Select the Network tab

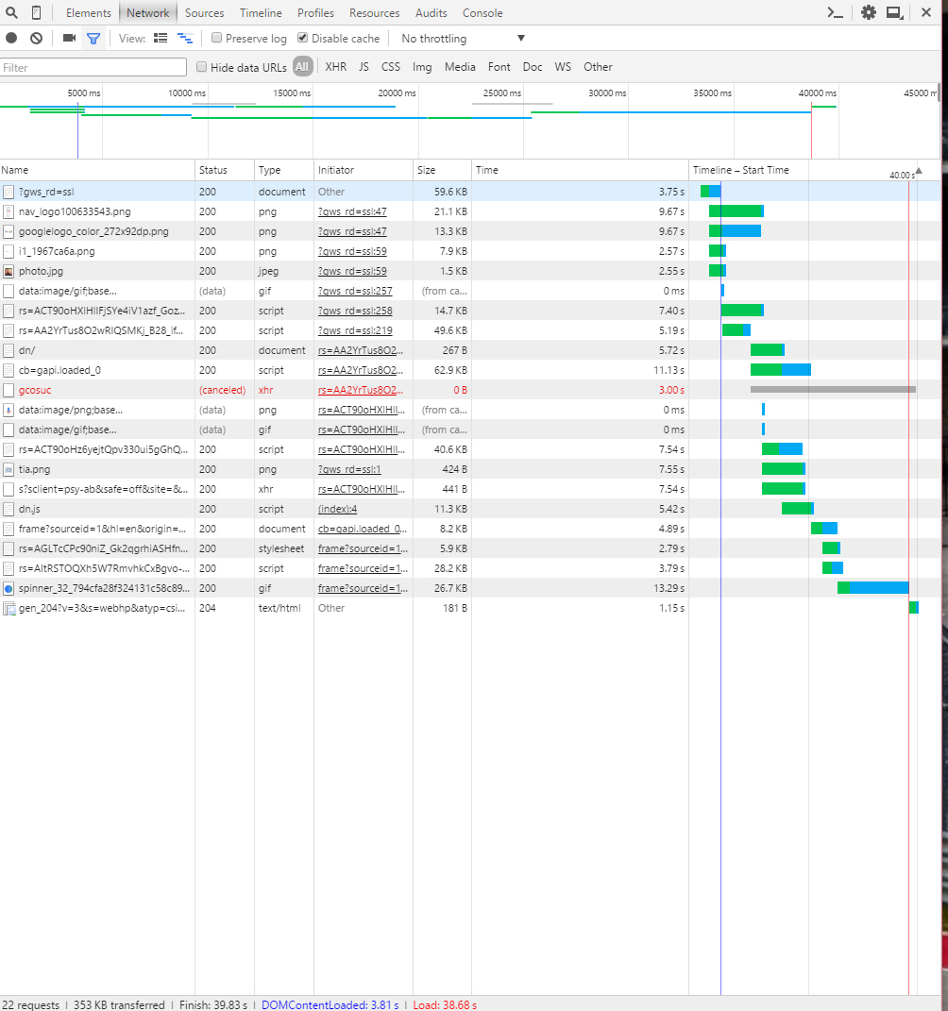coord(147,13)
